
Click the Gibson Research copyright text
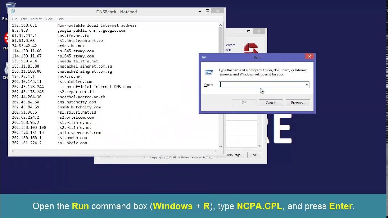pos(182,157)
